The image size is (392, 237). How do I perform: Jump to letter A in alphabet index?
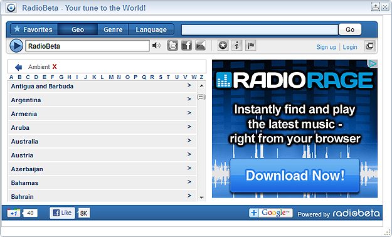(11, 77)
